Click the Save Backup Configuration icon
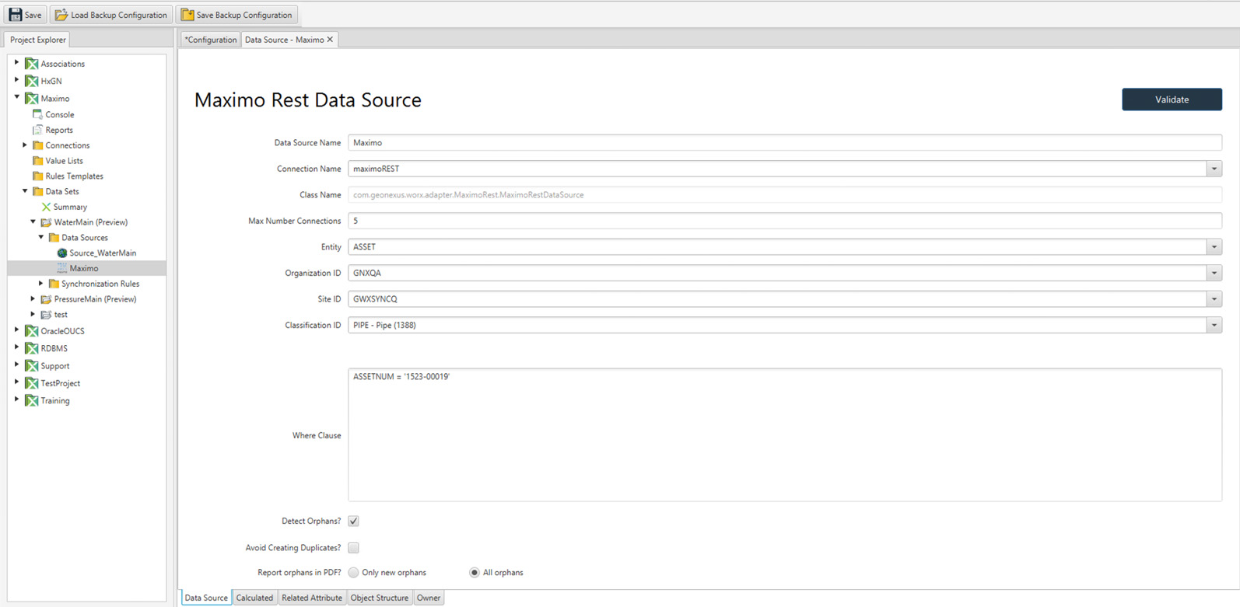The image size is (1240, 607). point(187,15)
